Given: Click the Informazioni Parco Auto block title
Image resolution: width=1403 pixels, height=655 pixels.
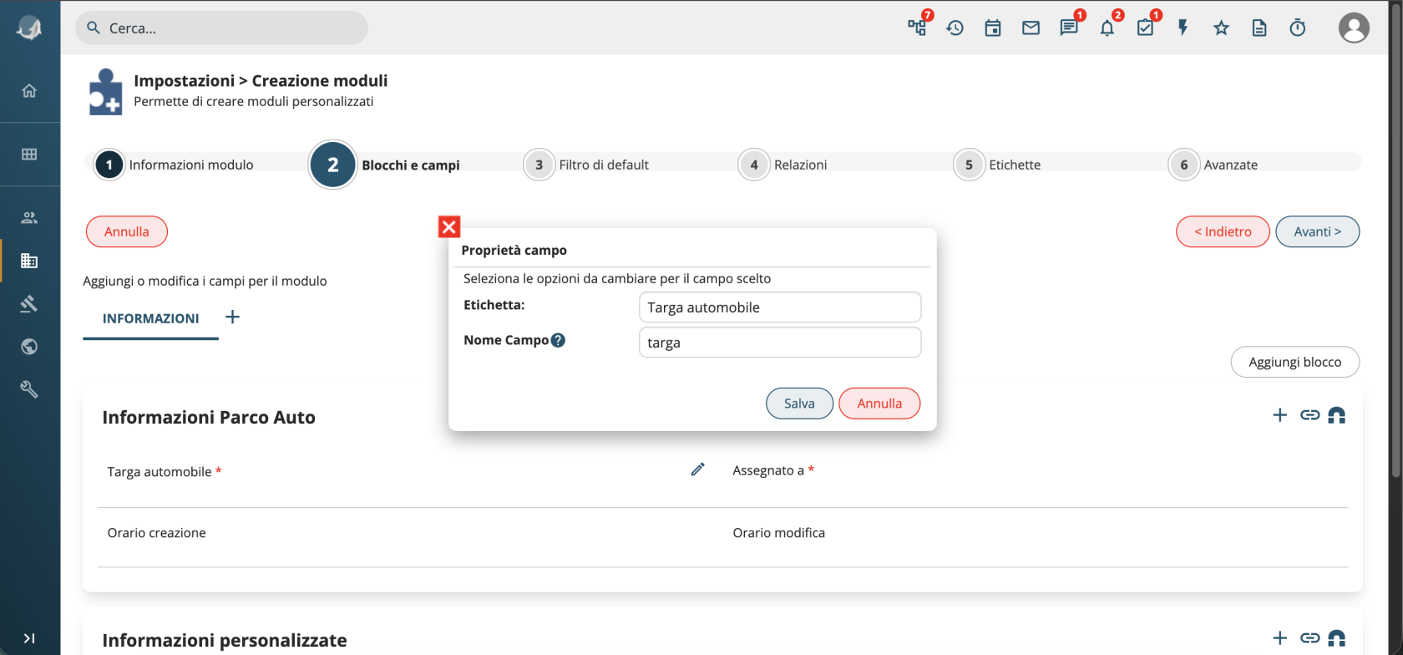Looking at the screenshot, I should click(209, 418).
